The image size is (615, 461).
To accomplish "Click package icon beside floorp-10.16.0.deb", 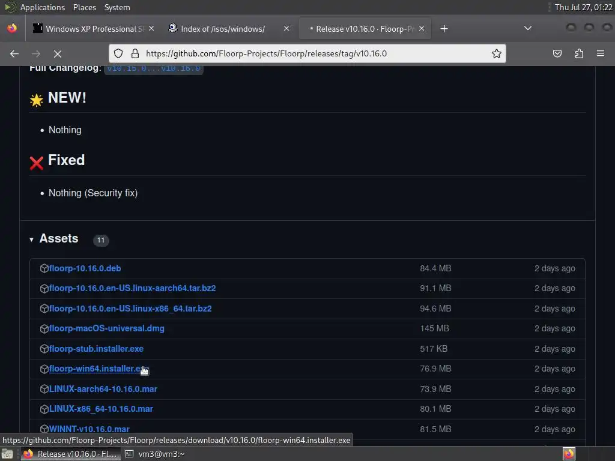I will 44,268.
